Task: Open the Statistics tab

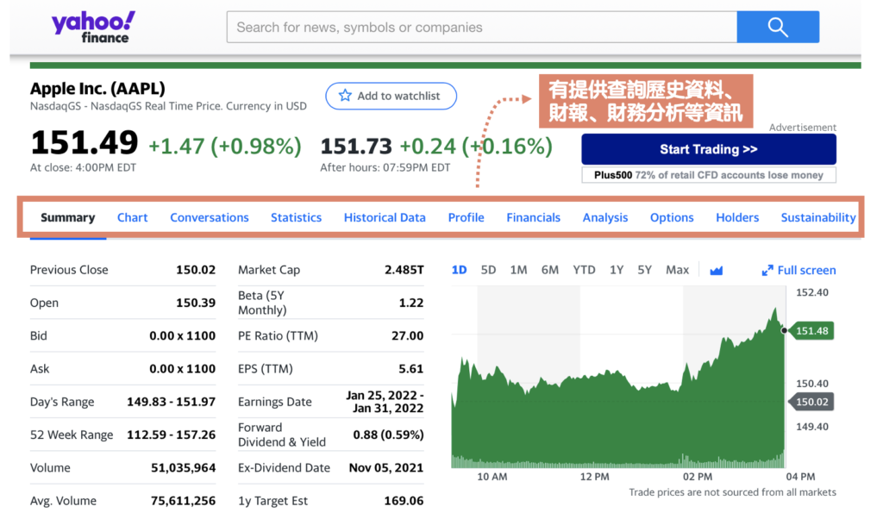Action: click(x=297, y=218)
